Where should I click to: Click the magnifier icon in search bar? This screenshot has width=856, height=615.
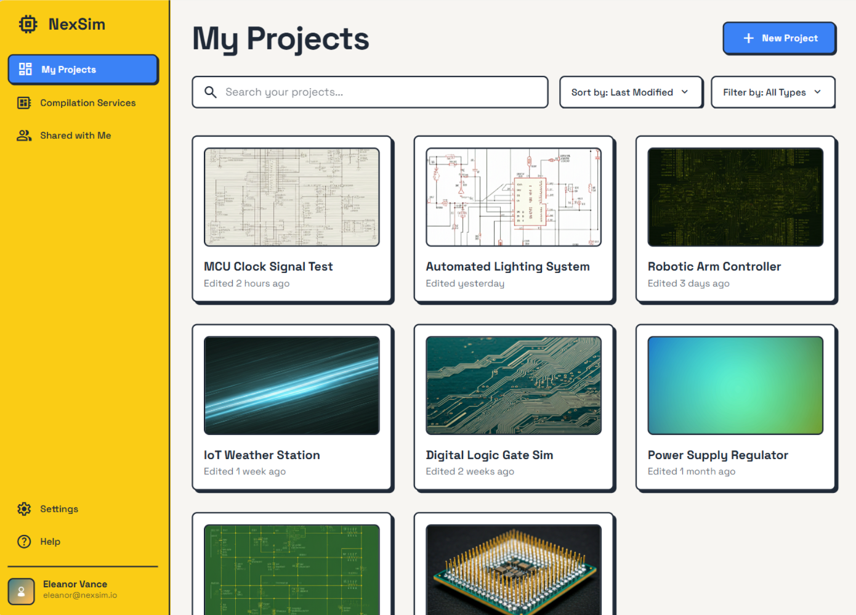click(x=211, y=92)
